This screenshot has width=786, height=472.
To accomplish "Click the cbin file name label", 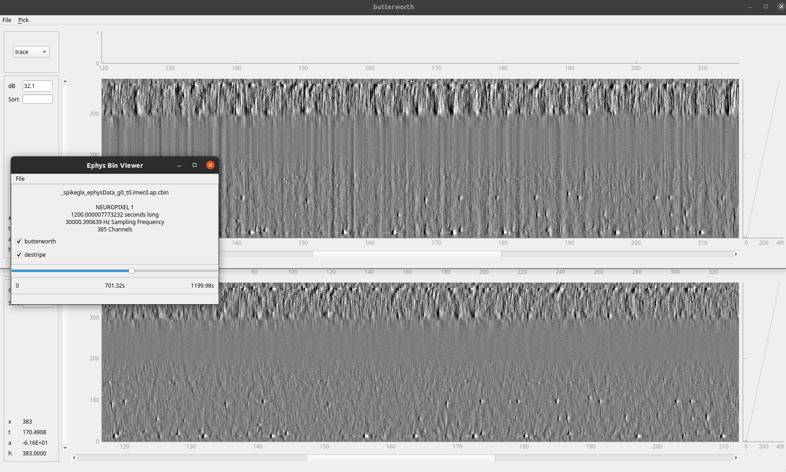I will pos(115,193).
